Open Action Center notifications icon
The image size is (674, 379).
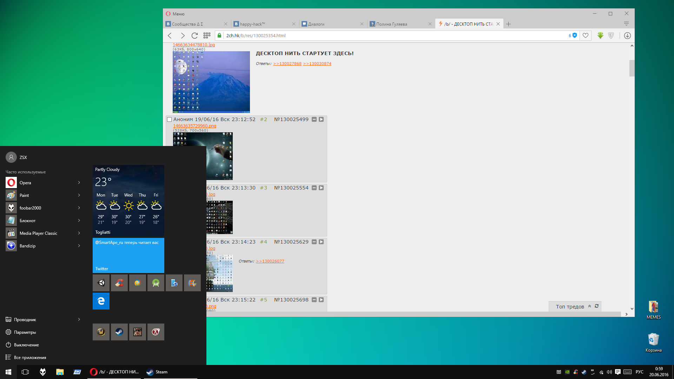pyautogui.click(x=618, y=372)
